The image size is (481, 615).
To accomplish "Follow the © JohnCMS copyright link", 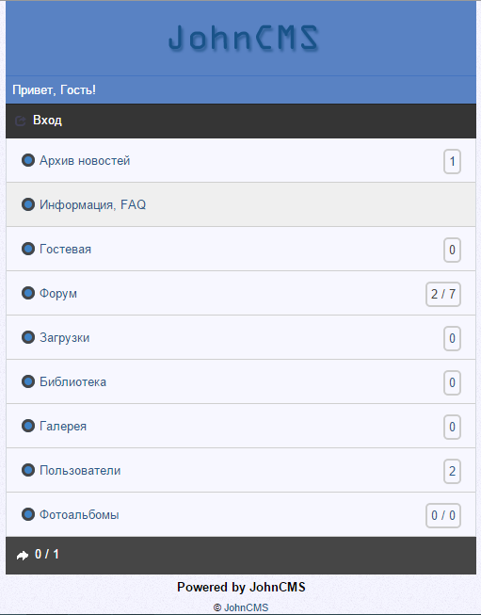I will click(241, 607).
